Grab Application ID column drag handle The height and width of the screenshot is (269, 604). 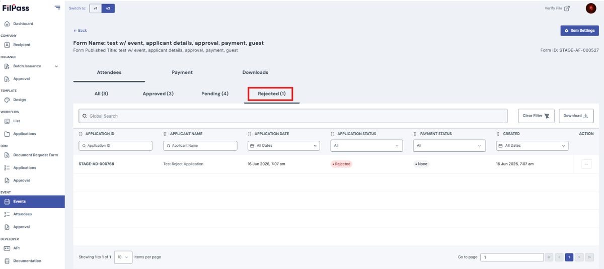point(81,134)
